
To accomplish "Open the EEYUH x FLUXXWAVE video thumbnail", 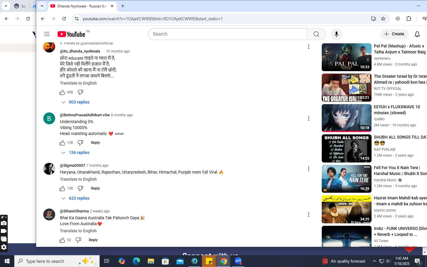I will 347,118.
